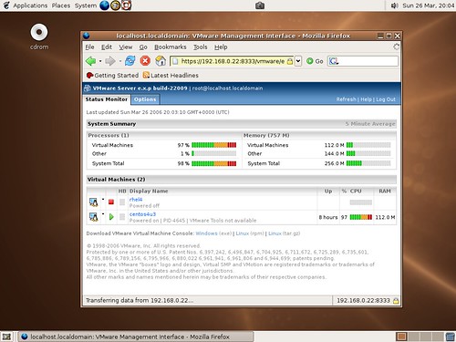Click the volume speaker icon in panel

coord(395,5)
